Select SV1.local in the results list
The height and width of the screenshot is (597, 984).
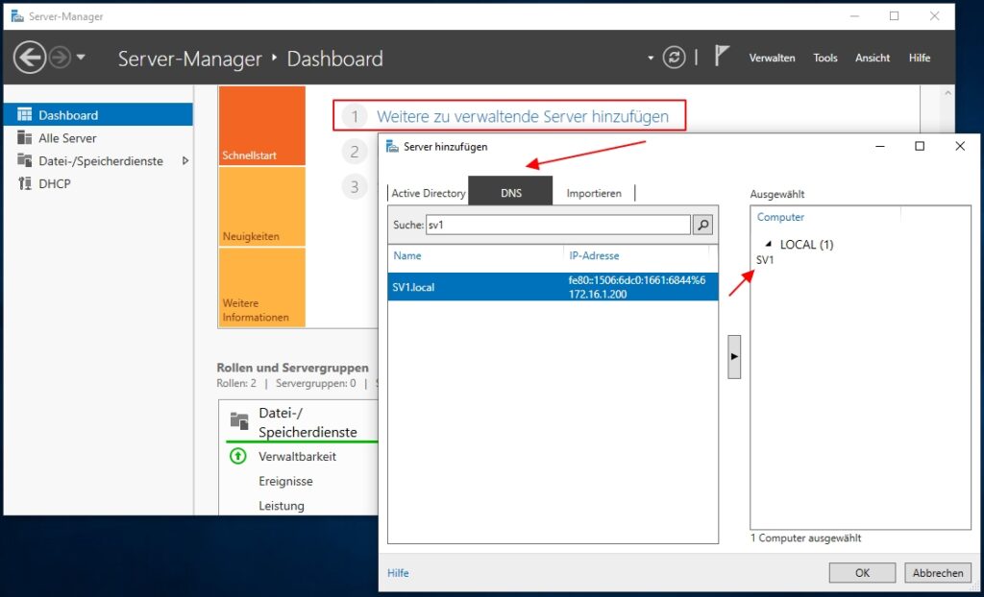coord(452,285)
